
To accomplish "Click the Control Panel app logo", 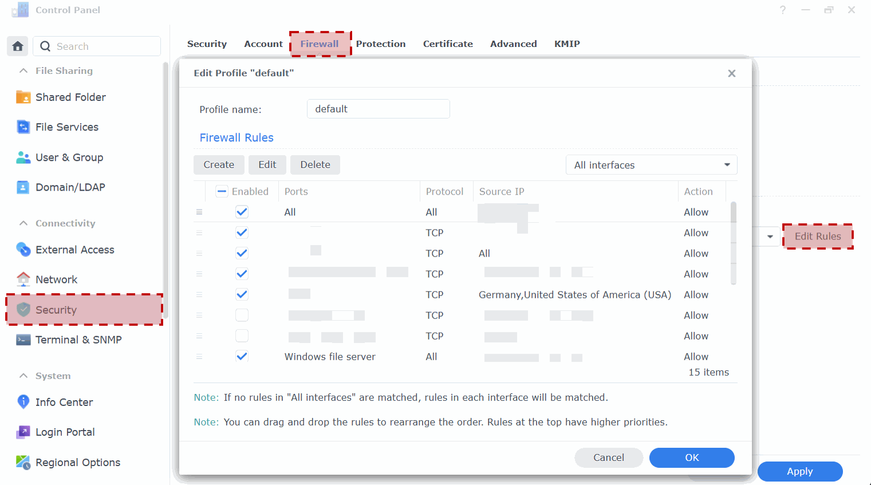I will tap(20, 10).
